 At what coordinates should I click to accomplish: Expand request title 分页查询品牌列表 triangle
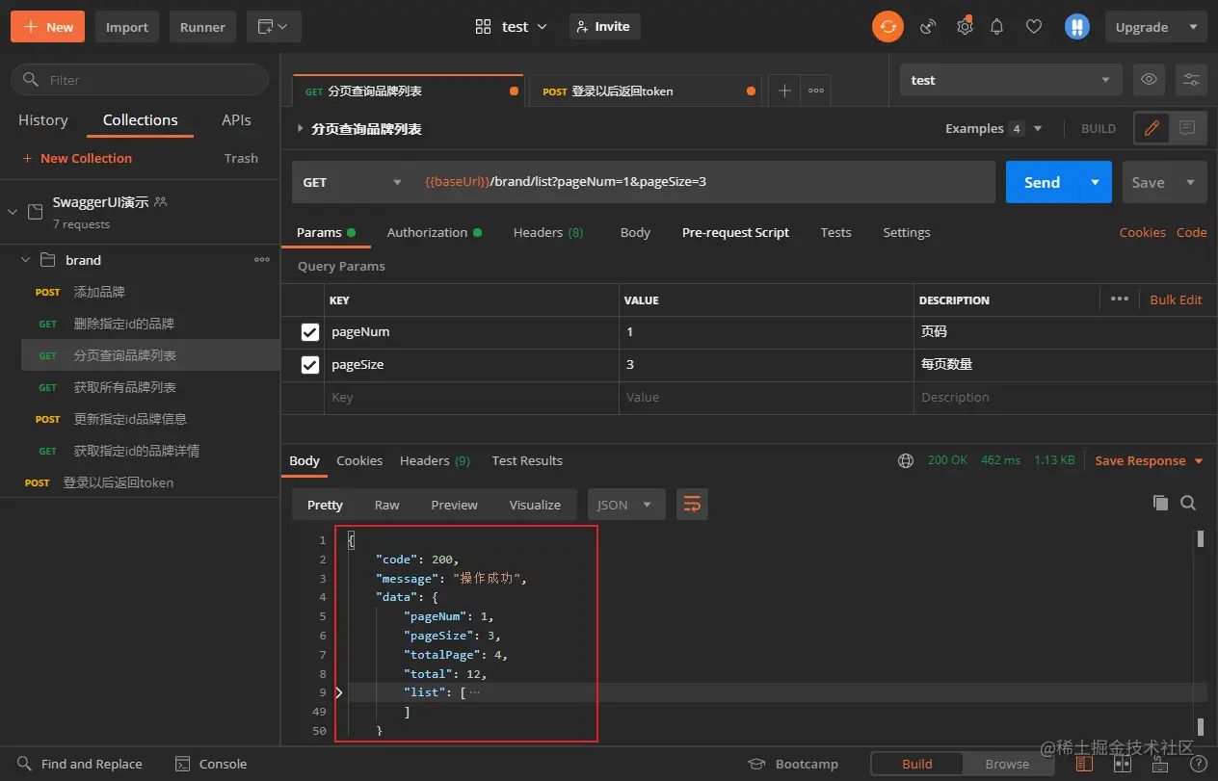[x=301, y=128]
